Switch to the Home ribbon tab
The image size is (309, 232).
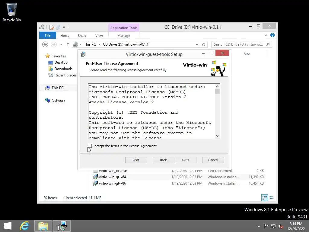[x=65, y=36]
